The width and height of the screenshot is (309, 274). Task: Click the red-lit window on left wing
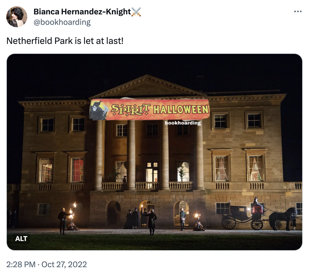click(78, 170)
